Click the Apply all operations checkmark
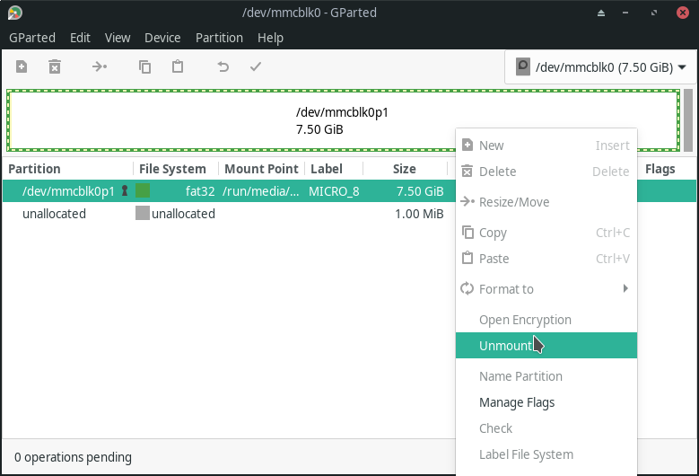Screen dimensions: 699x476 point(256,67)
